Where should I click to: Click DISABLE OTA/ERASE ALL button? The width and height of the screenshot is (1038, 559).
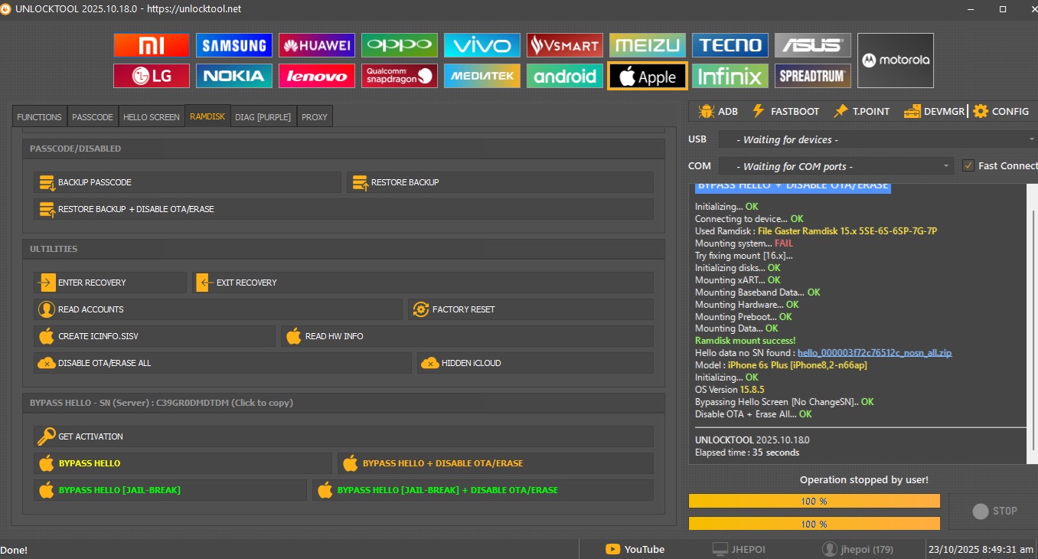[223, 363]
